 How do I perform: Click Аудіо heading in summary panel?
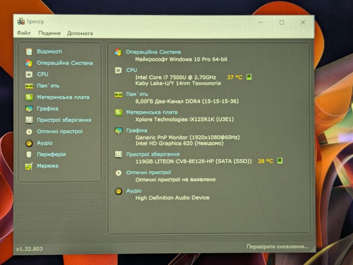click(134, 191)
